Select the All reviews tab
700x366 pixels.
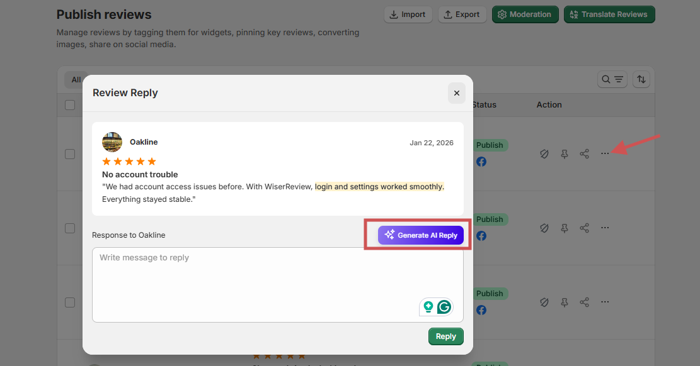pyautogui.click(x=76, y=80)
